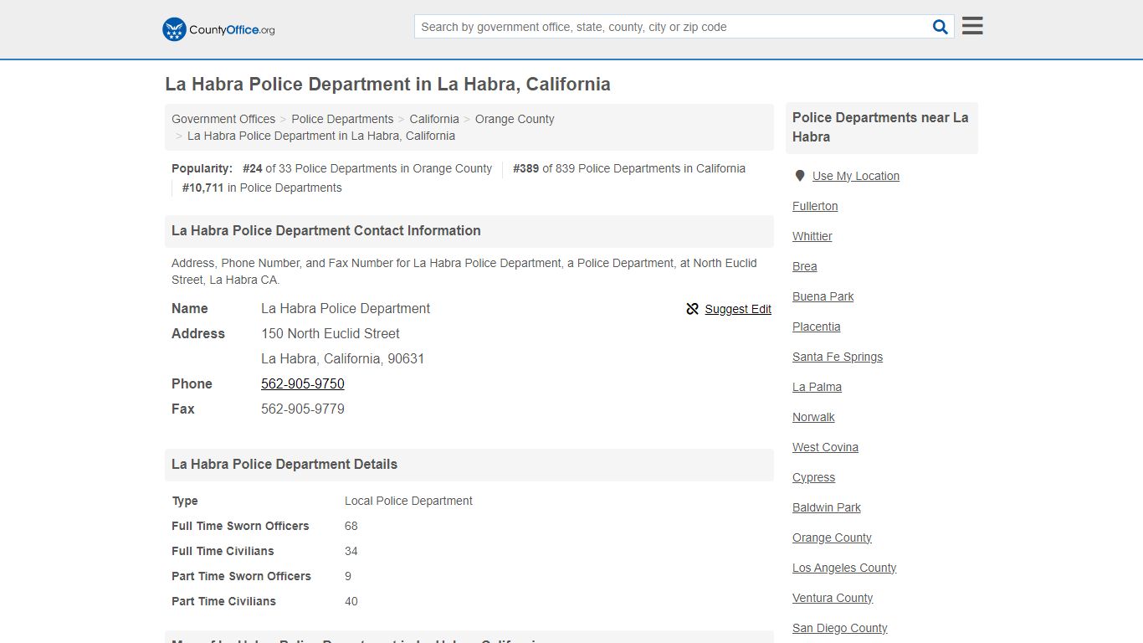This screenshot has height=643, width=1143.
Task: Open Buena Park link
Action: click(823, 296)
